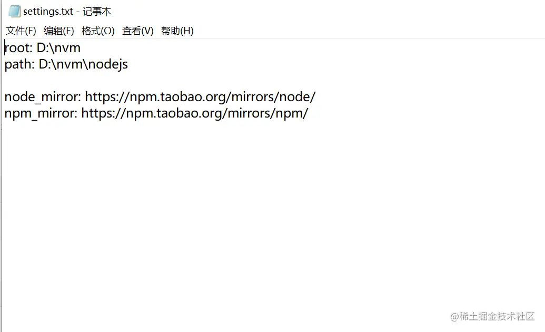Place cursor in the root: D:\nvm line
Image resolution: width=545 pixels, height=332 pixels.
pyautogui.click(x=43, y=47)
